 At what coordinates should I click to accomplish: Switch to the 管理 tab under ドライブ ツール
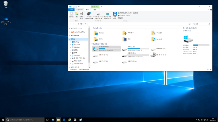pos(95,10)
